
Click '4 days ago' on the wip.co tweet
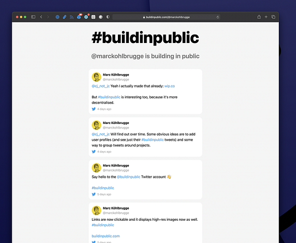point(104,109)
